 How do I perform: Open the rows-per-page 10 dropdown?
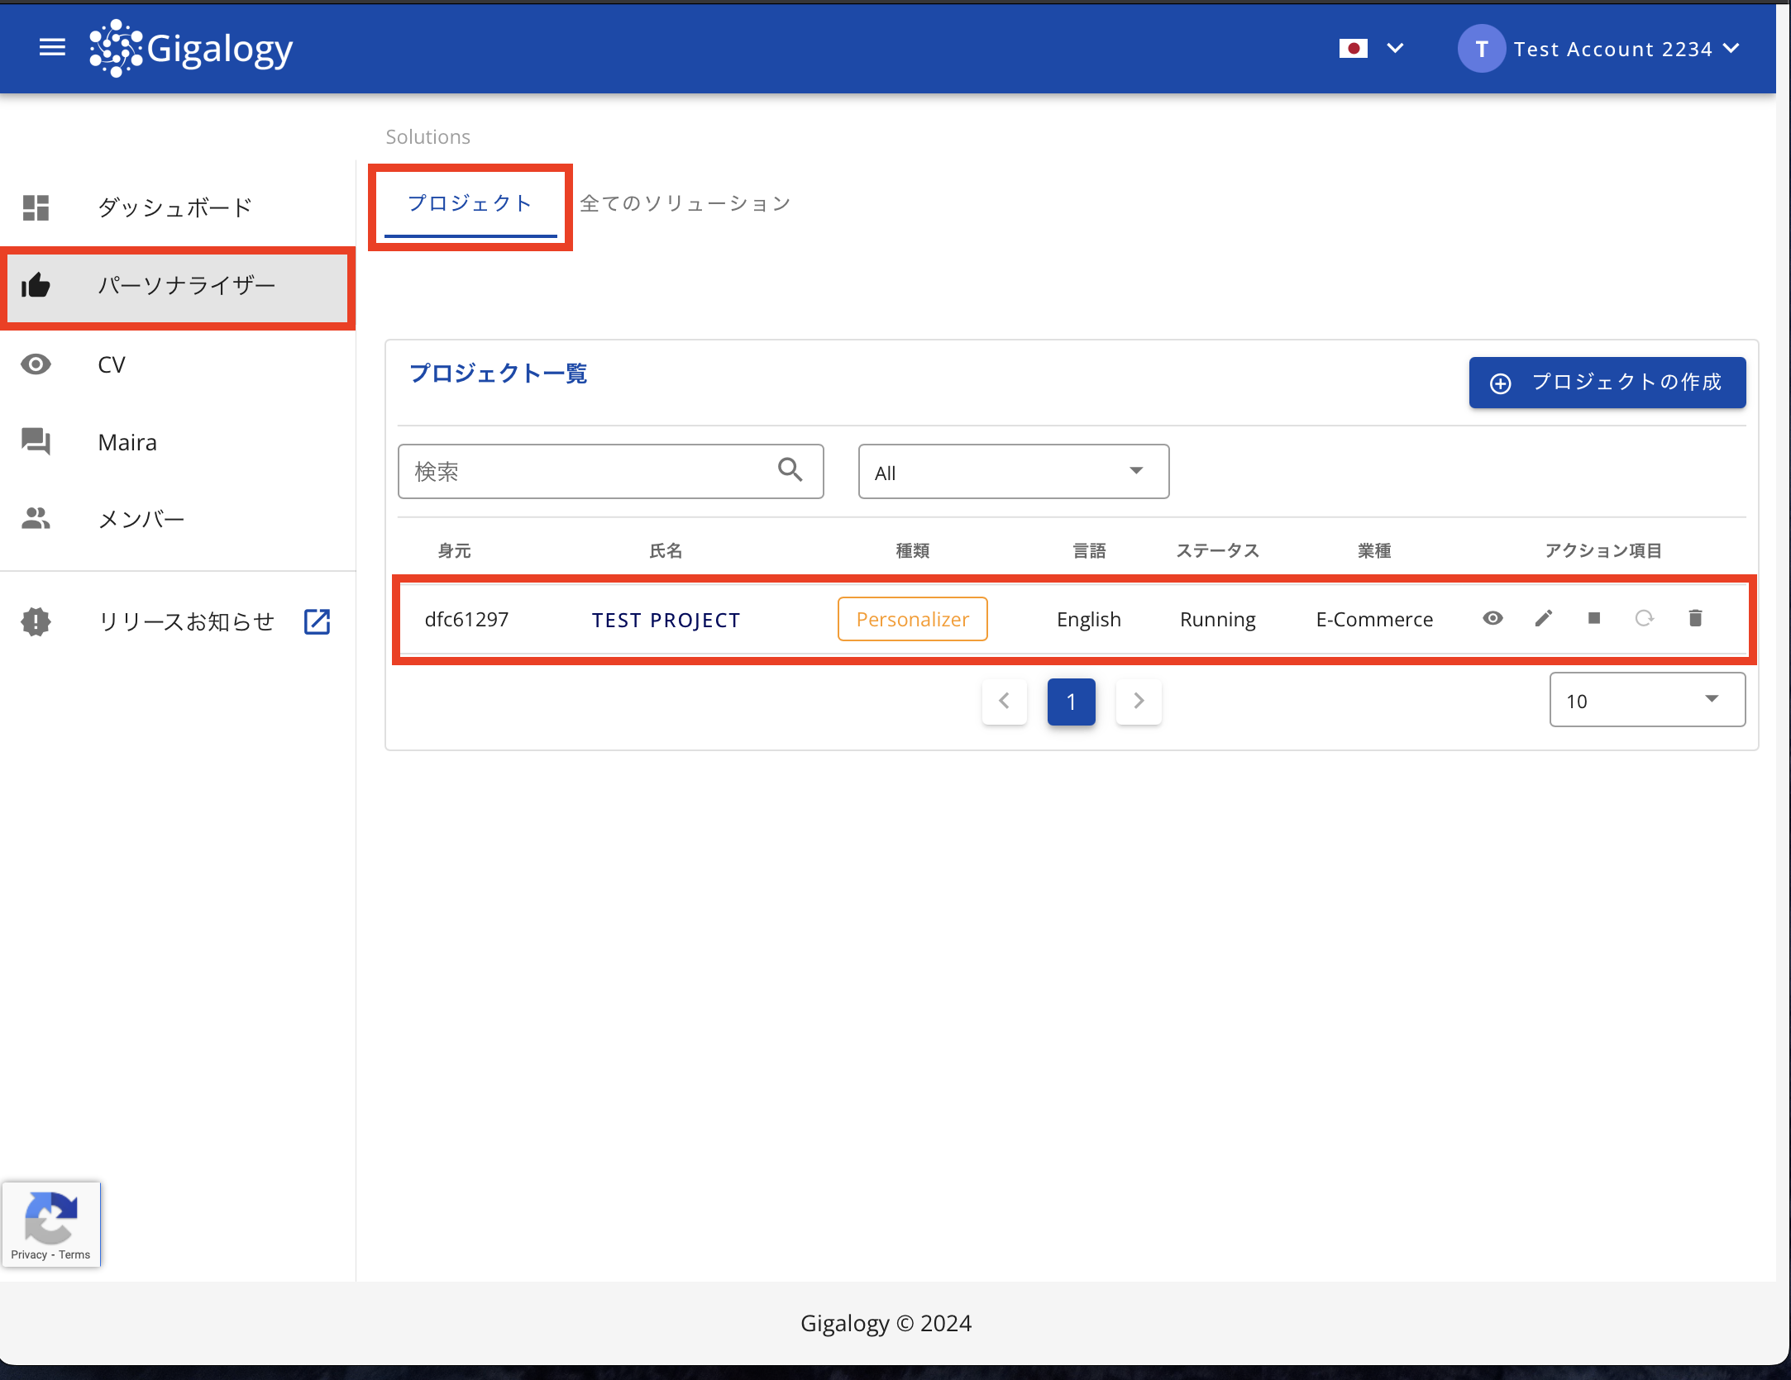click(x=1646, y=700)
